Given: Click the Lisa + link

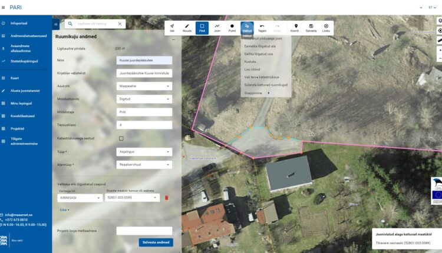Looking at the screenshot, I should (x=65, y=209).
